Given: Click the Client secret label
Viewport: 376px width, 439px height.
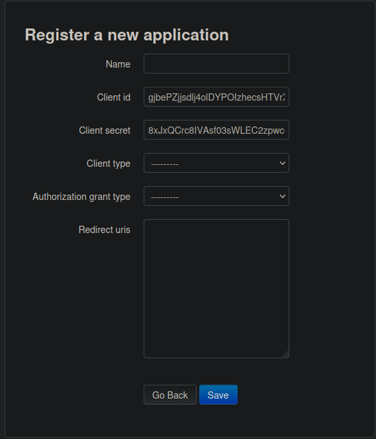Looking at the screenshot, I should click(105, 130).
